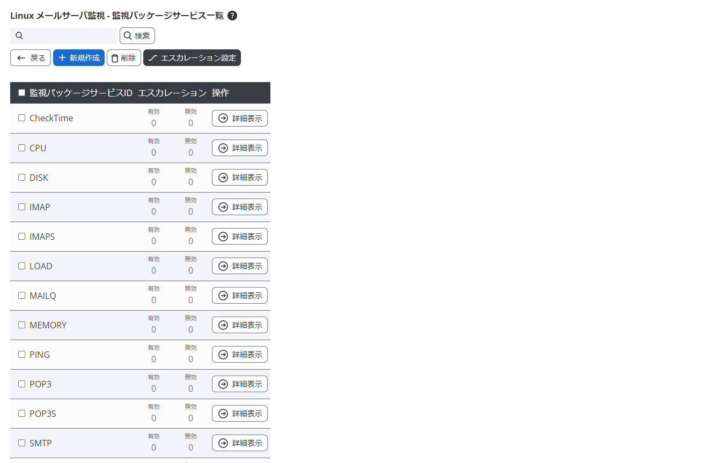Click the 削除 trash button

(x=124, y=58)
